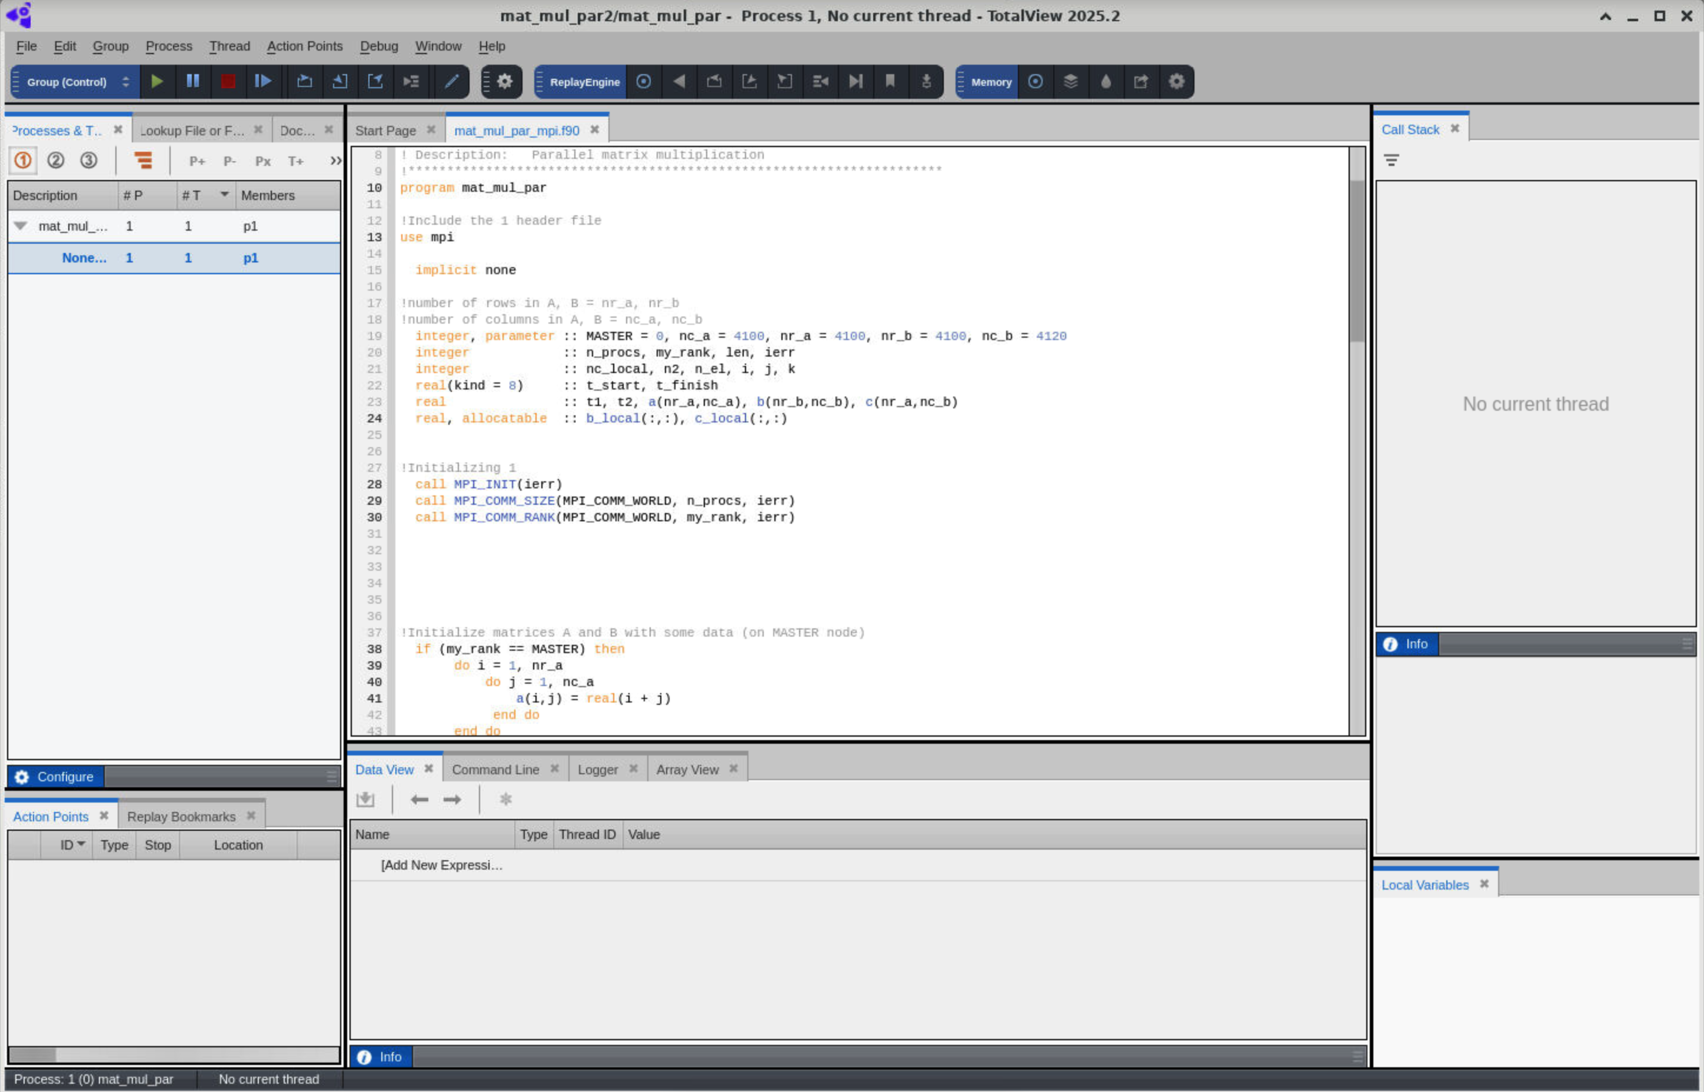Click the Memory toolbar droplet (leak) icon

1106,82
